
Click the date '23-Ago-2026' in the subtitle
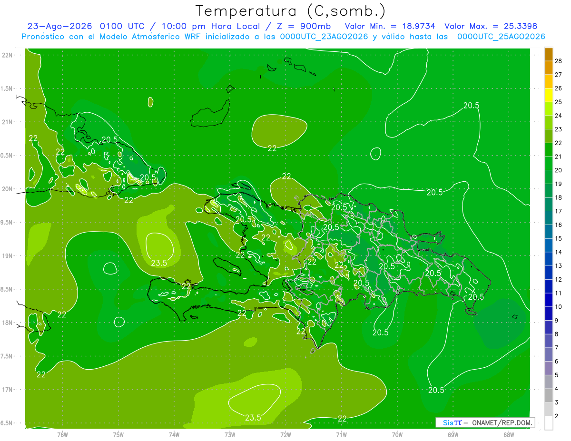coord(60,26)
